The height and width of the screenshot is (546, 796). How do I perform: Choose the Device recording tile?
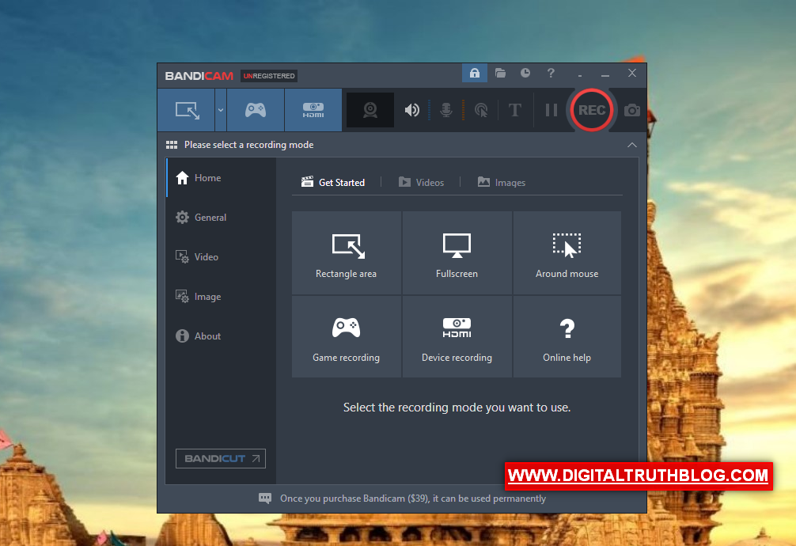(457, 336)
